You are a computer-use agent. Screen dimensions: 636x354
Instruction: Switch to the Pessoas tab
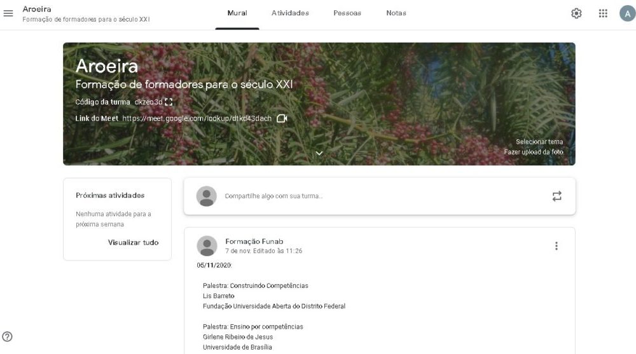tap(347, 13)
